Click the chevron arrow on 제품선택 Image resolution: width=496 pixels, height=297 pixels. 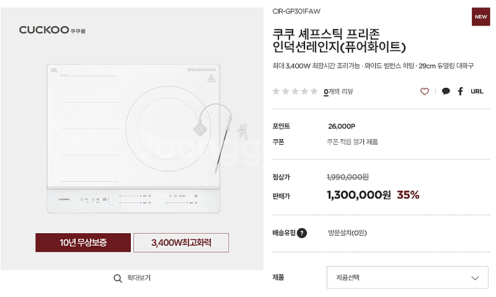point(476,278)
